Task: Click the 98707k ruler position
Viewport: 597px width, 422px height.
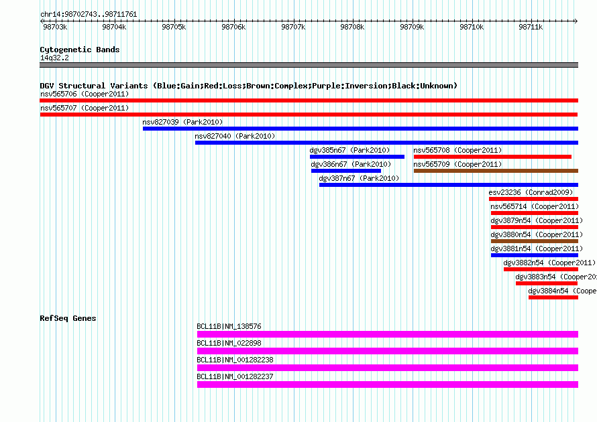Action: 293,27
